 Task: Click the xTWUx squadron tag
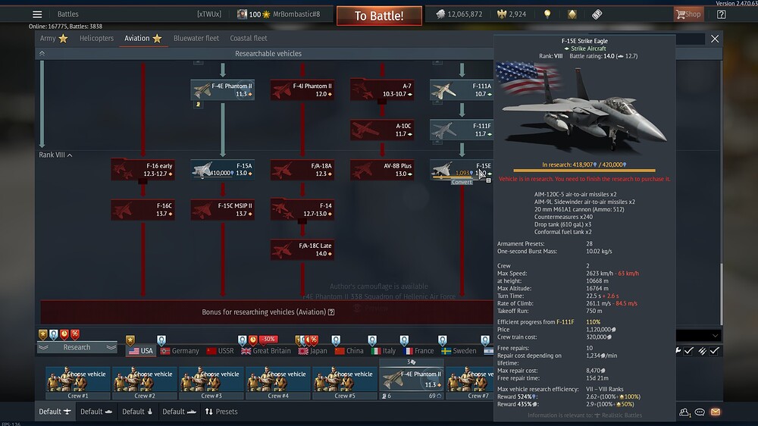(x=209, y=14)
